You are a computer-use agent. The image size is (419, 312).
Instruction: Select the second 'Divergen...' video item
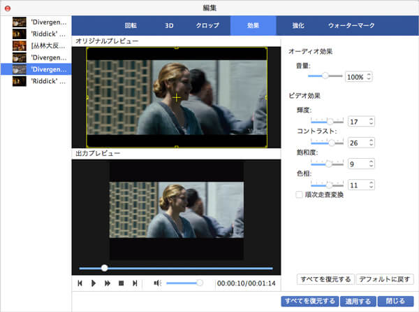36,57
